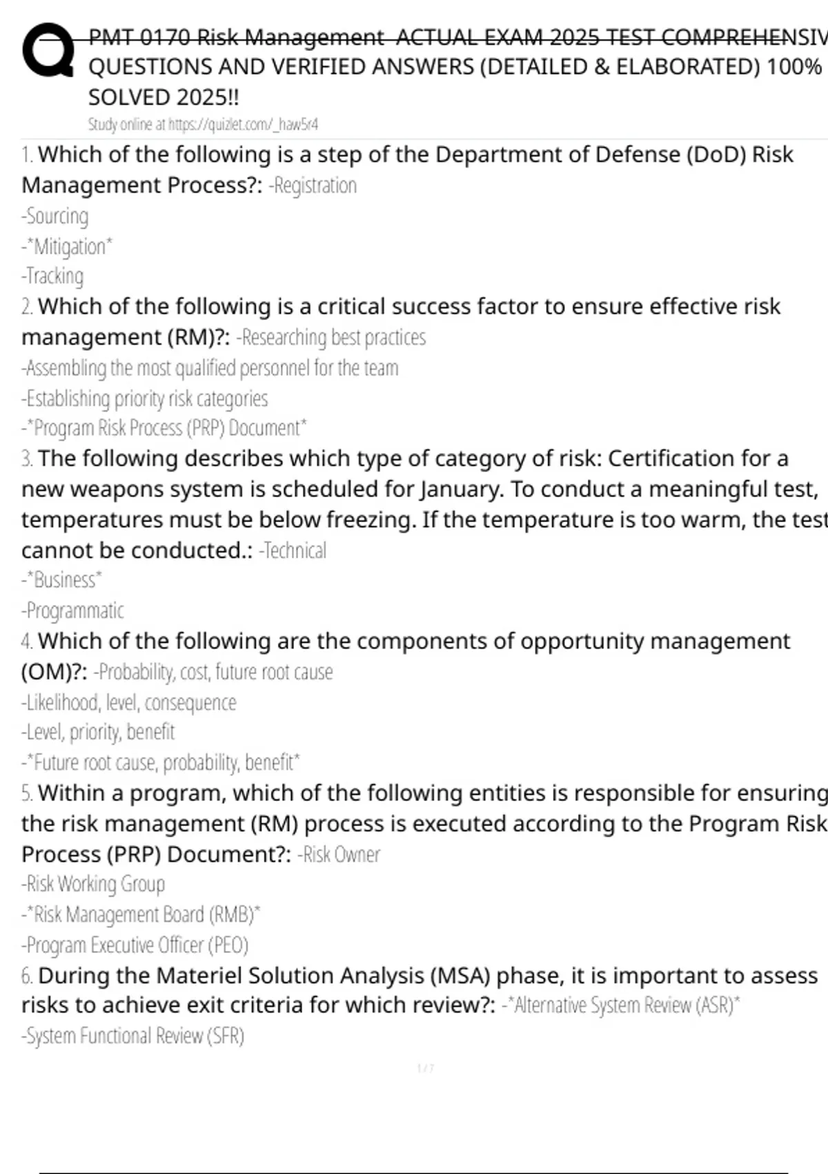
Task: Click the Quizlet Q logo
Action: (48, 50)
